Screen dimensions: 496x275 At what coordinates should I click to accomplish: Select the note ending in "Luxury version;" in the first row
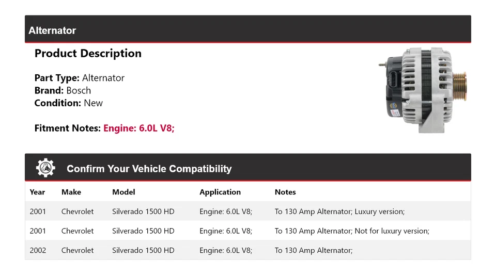point(339,212)
